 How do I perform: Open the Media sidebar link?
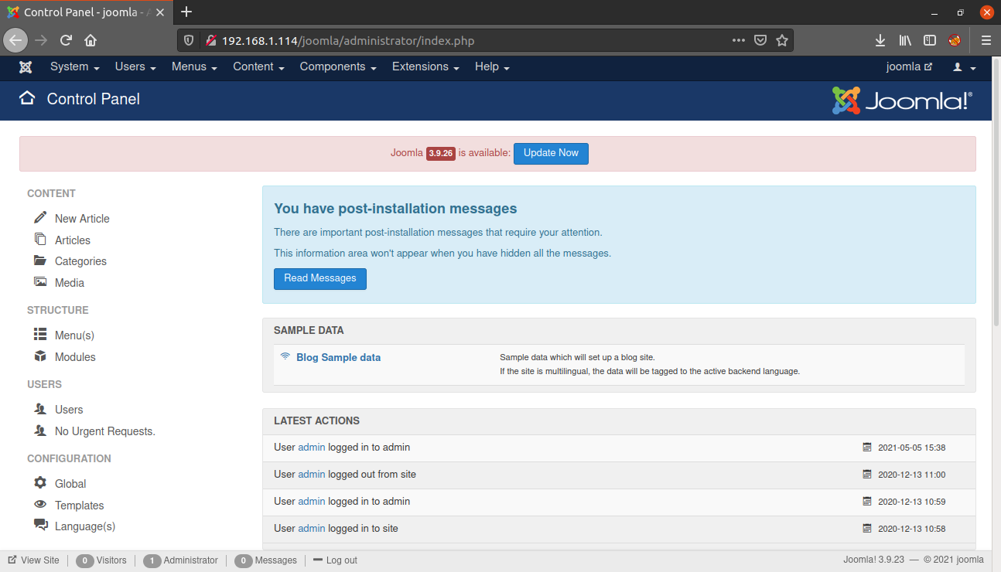(x=70, y=283)
